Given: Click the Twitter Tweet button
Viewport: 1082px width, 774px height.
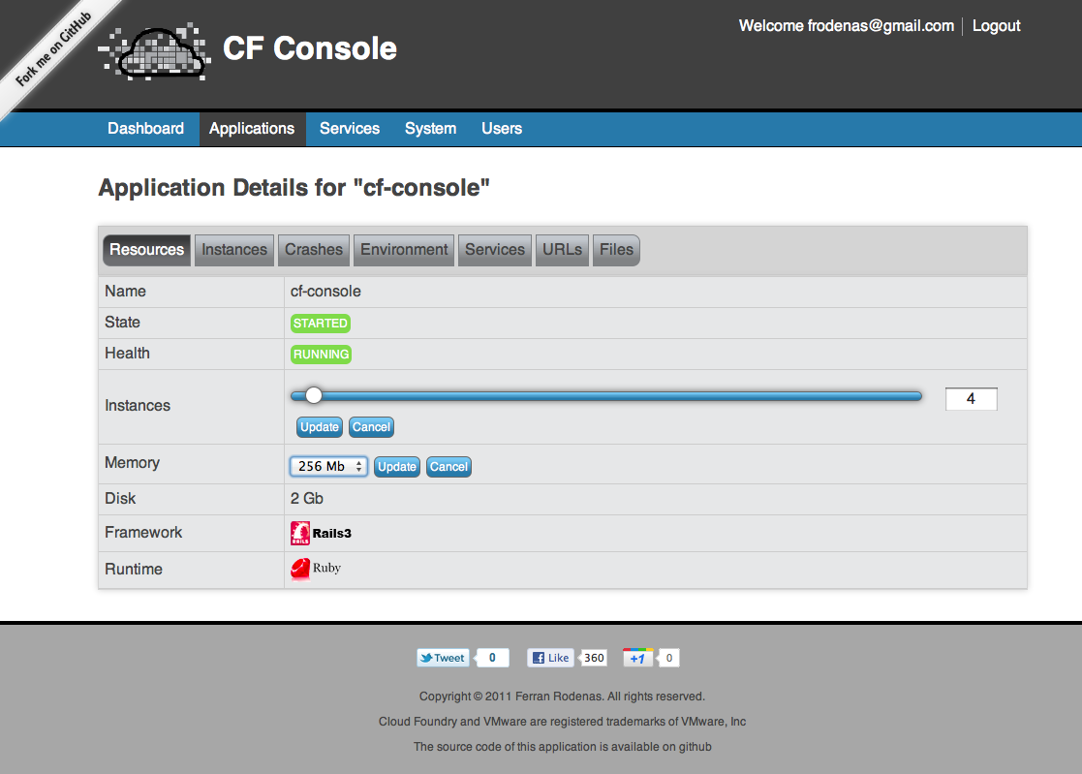Looking at the screenshot, I should 443,658.
